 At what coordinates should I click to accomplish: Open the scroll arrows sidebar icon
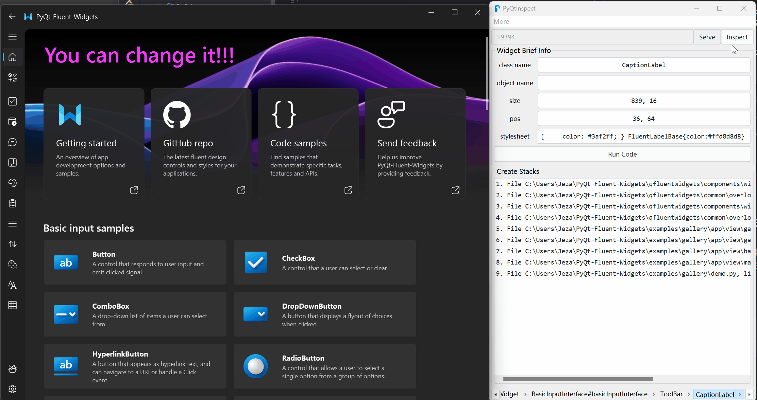click(13, 244)
